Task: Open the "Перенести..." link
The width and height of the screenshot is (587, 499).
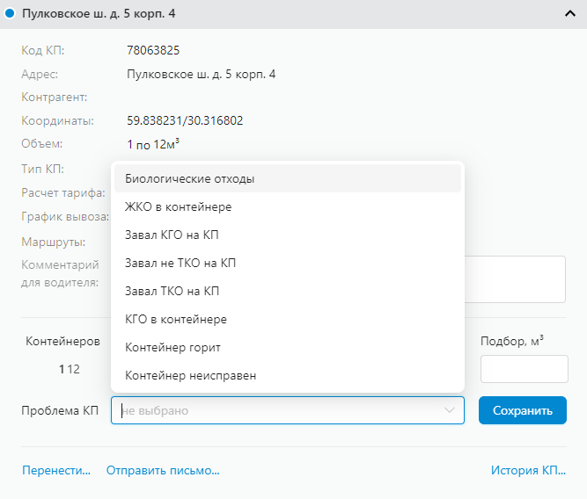Action: [56, 470]
